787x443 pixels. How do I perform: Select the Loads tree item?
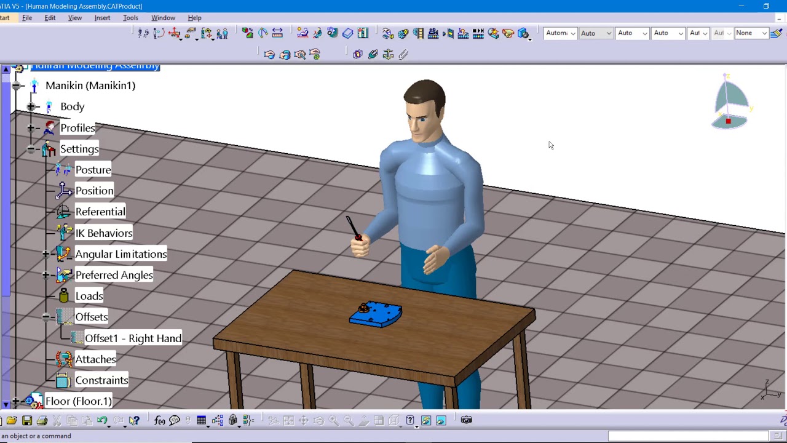click(x=89, y=296)
